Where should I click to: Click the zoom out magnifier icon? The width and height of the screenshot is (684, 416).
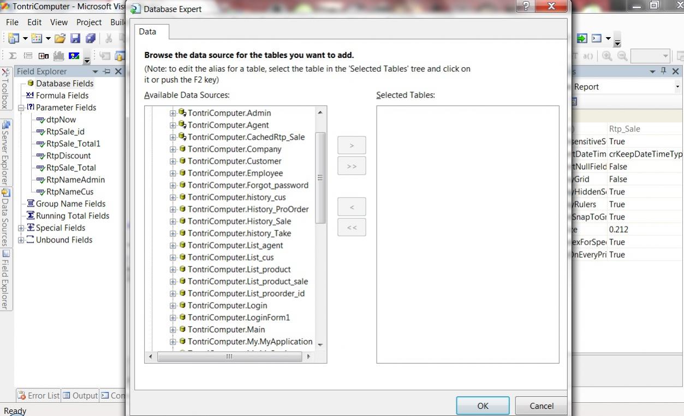(x=622, y=56)
